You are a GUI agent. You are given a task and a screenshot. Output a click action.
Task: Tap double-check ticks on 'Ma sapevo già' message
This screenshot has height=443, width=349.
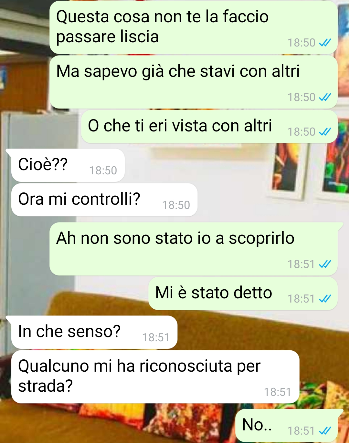[x=325, y=97]
